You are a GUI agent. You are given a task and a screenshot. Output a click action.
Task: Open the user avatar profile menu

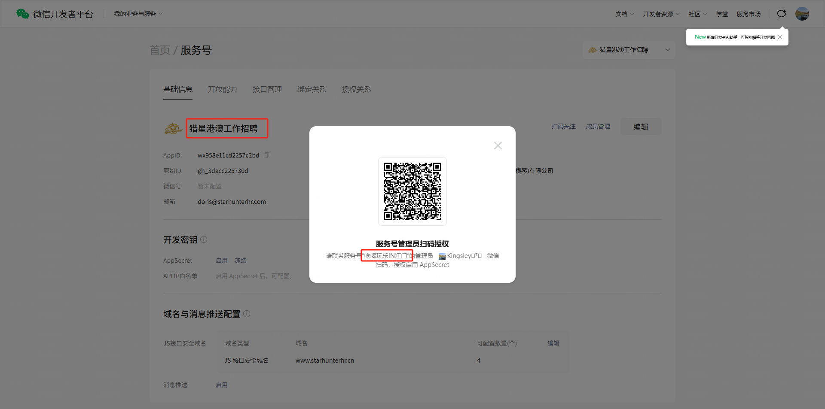[802, 14]
